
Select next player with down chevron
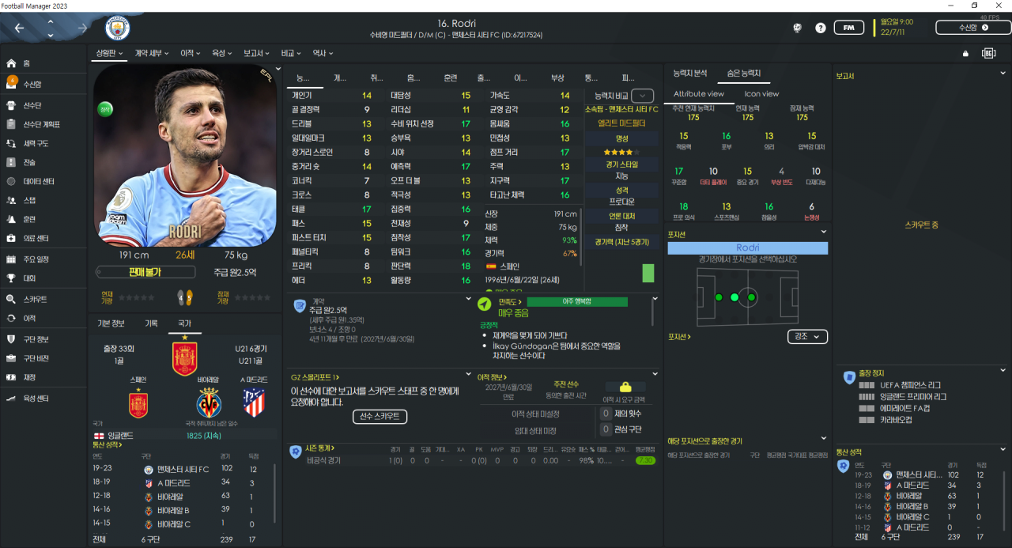51,35
